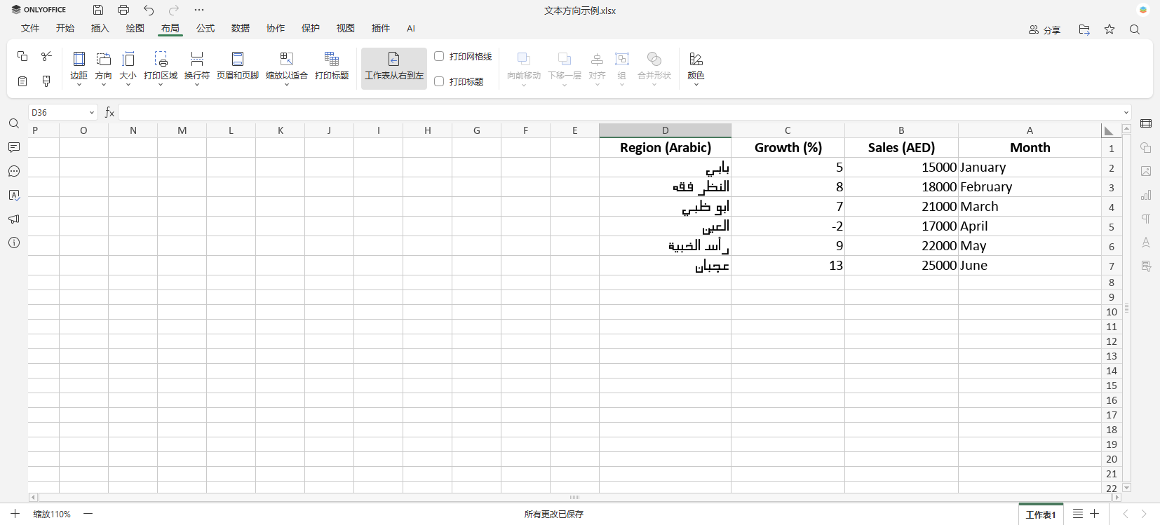
Task: Click the Copy style paintbrush icon
Action: [46, 81]
